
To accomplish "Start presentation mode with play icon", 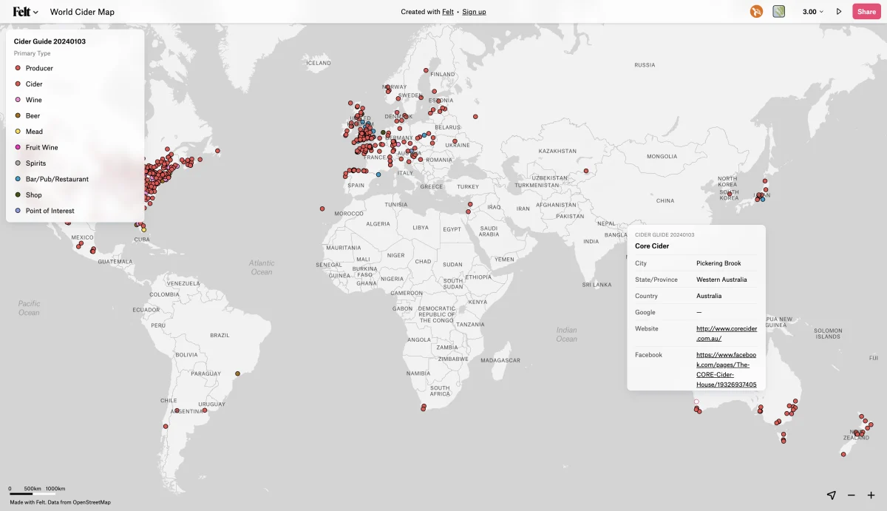I will (x=839, y=12).
